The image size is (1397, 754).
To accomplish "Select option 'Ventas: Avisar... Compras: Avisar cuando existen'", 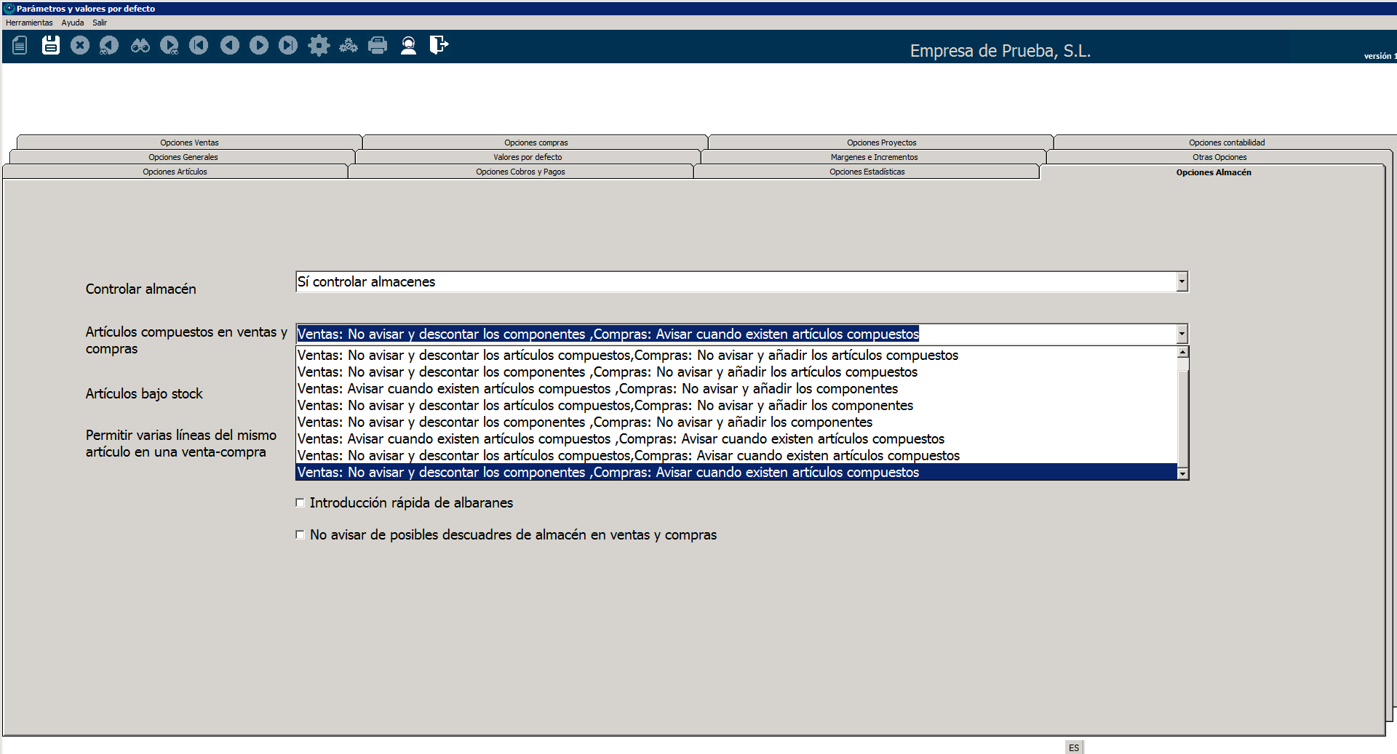I will (621, 438).
